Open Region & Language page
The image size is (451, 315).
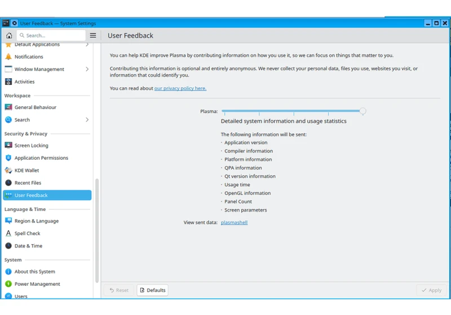[x=47, y=220]
